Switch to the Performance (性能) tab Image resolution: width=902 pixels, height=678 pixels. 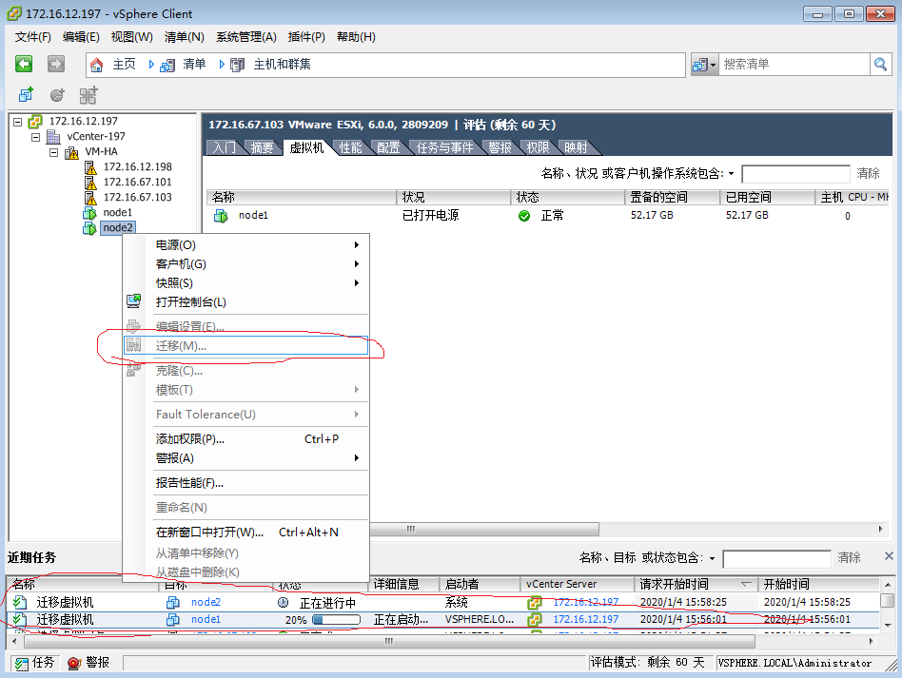[350, 147]
